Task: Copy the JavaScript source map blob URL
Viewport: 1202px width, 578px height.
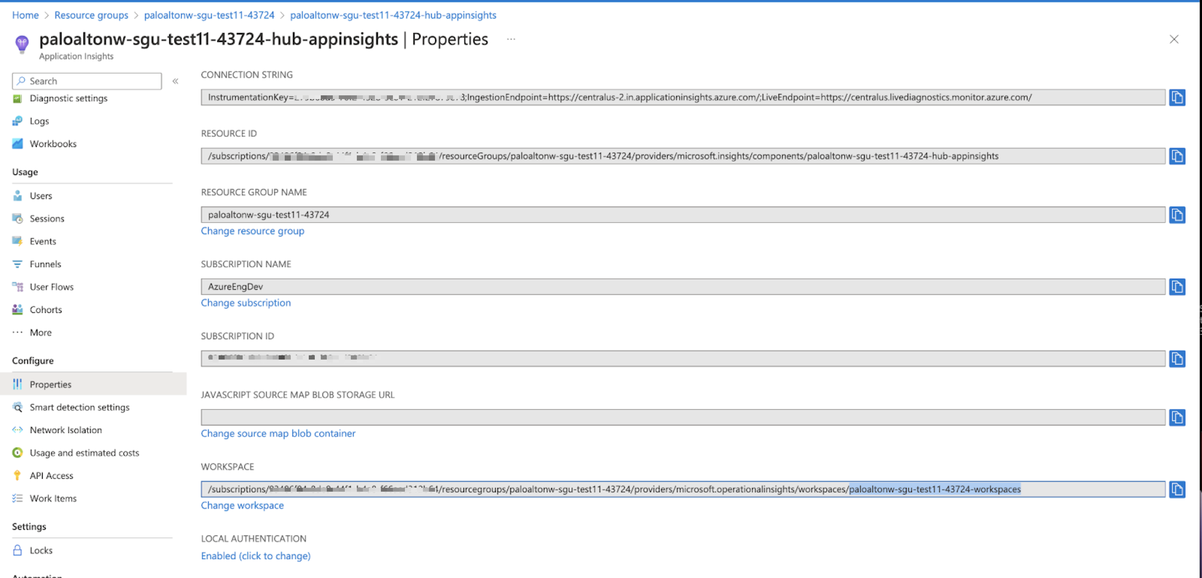Action: point(1177,417)
